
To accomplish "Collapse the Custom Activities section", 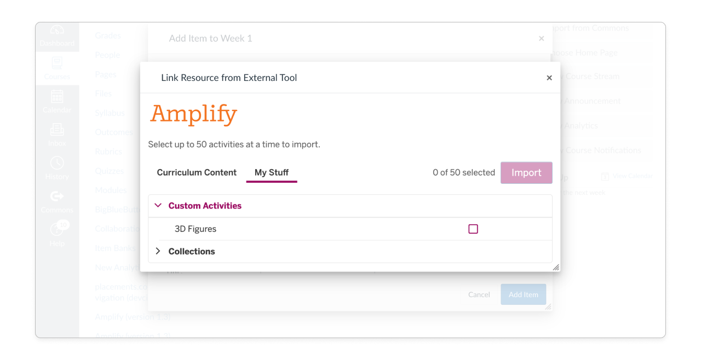I will 158,206.
